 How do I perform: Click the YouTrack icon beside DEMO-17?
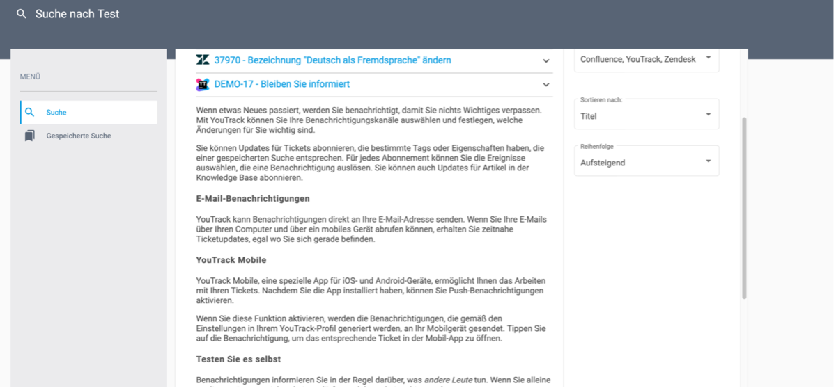(x=203, y=84)
